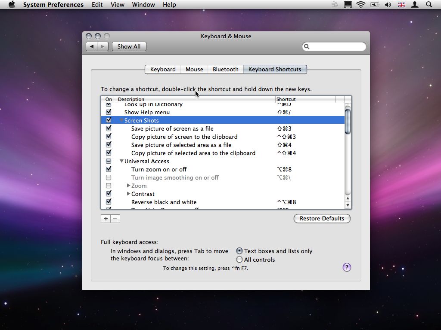Select Text boxes and lists only

pos(239,251)
